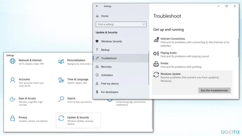The height and width of the screenshot is (136, 242).
Task: Click the Windows Security shield icon
Action: (x=97, y=41)
